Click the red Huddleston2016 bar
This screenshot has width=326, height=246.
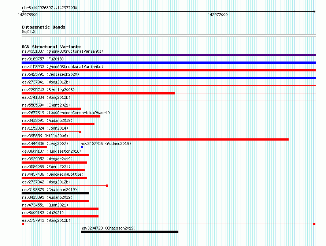55,155
